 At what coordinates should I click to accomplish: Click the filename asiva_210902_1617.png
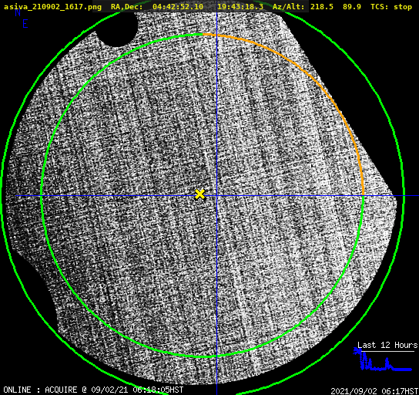pyautogui.click(x=52, y=7)
